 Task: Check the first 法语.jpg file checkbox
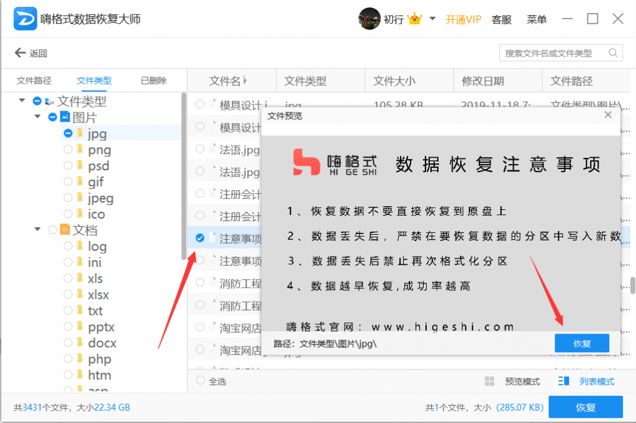click(199, 149)
